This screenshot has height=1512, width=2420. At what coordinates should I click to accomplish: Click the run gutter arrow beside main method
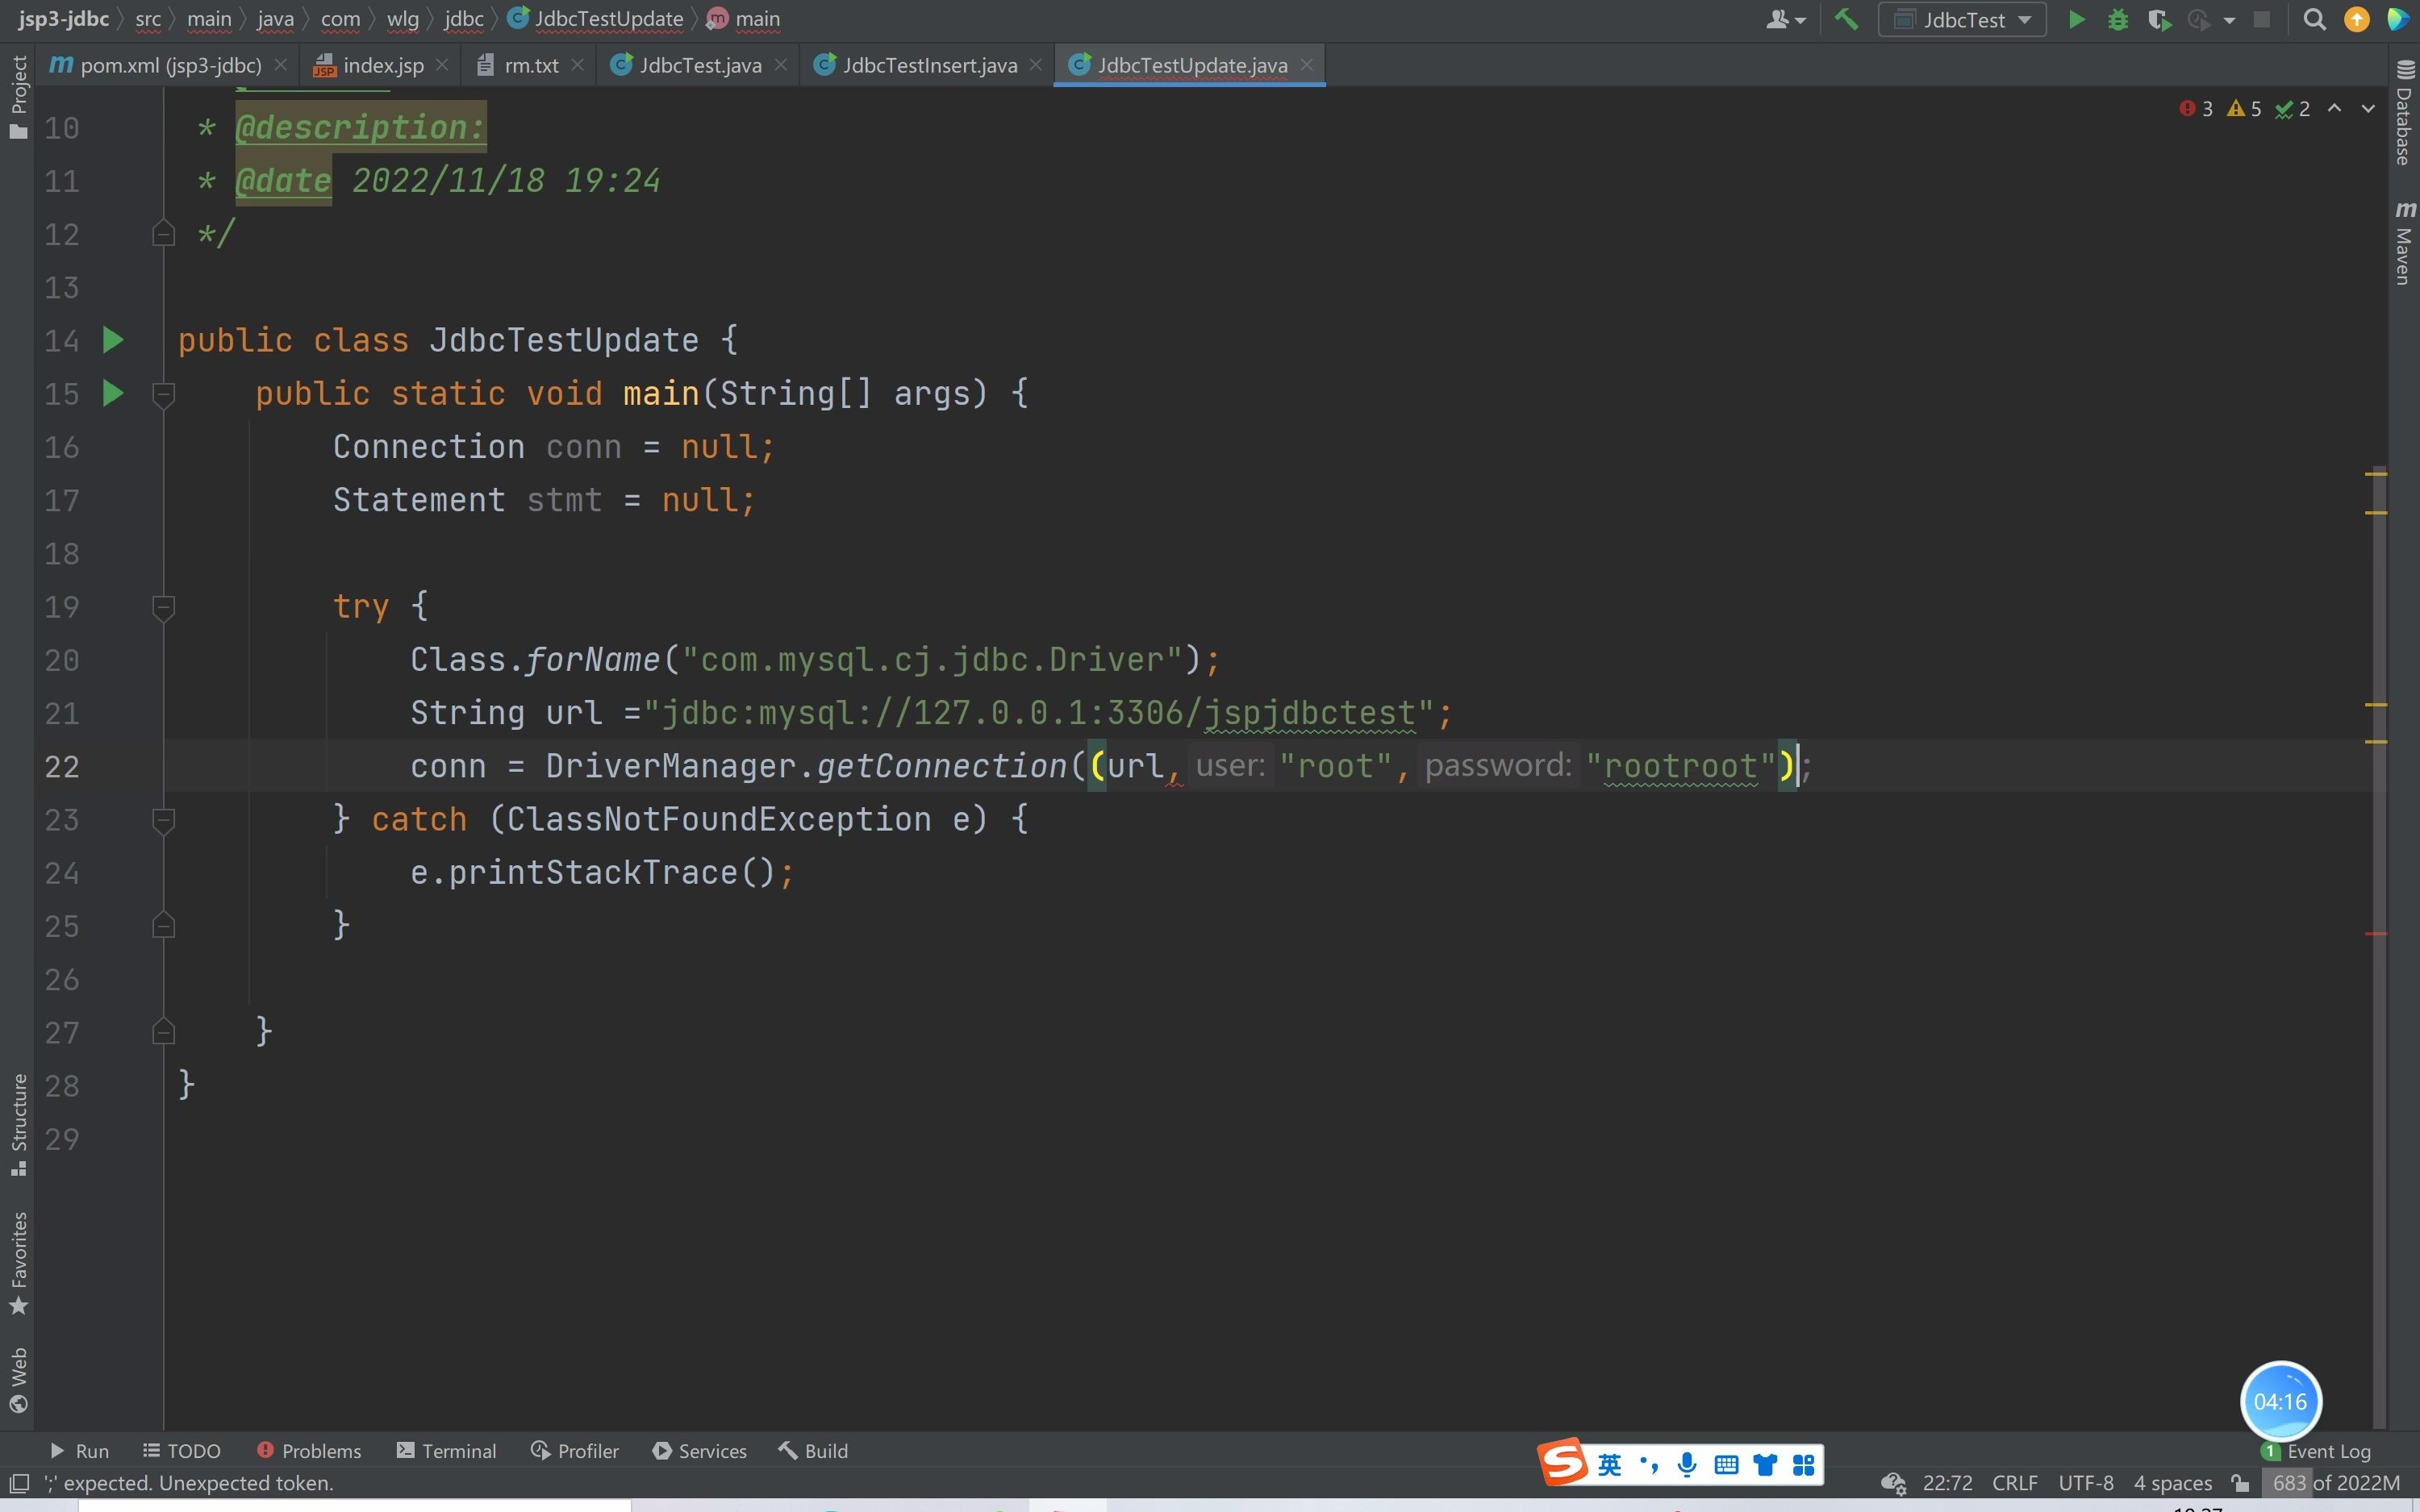[113, 393]
